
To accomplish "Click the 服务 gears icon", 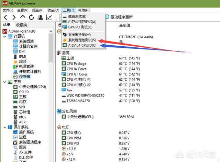I will 15,148.
